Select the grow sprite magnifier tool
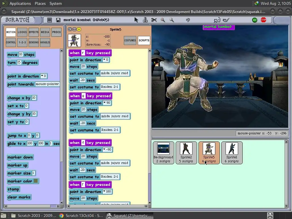The height and width of the screenshot is (219, 292). point(163,20)
